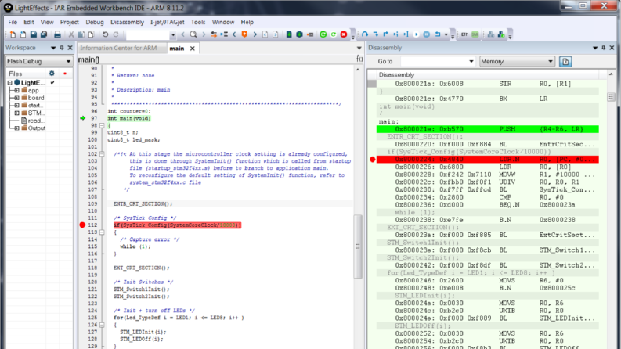Toggle bookmark with orange bookmark icon

(245, 34)
